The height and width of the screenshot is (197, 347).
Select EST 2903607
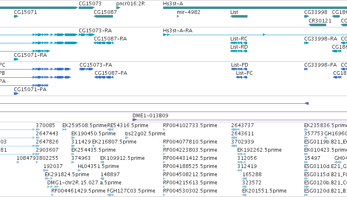[47, 150]
